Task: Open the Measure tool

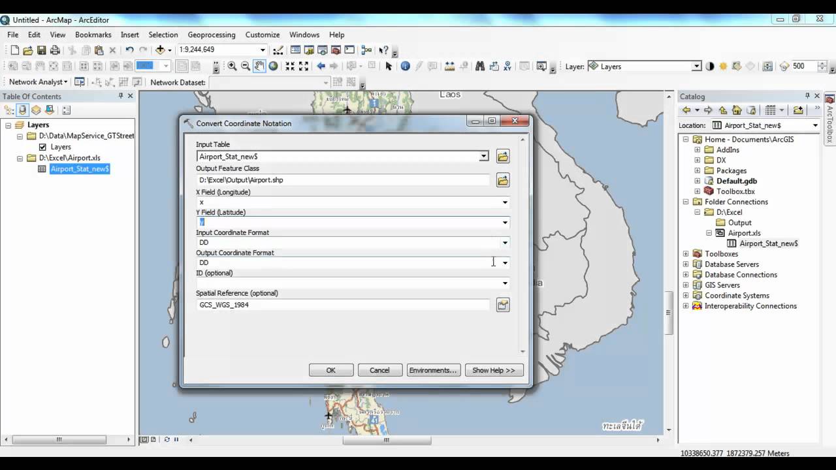Action: pos(449,66)
